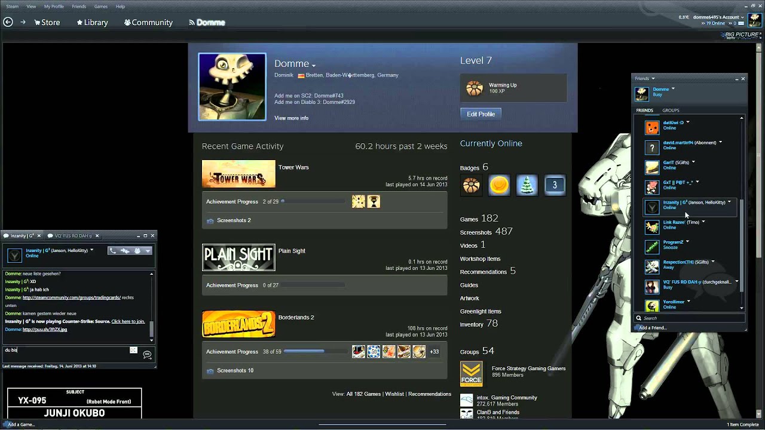Open the Force Strategy Gaming group logo
Image resolution: width=765 pixels, height=430 pixels.
[471, 374]
